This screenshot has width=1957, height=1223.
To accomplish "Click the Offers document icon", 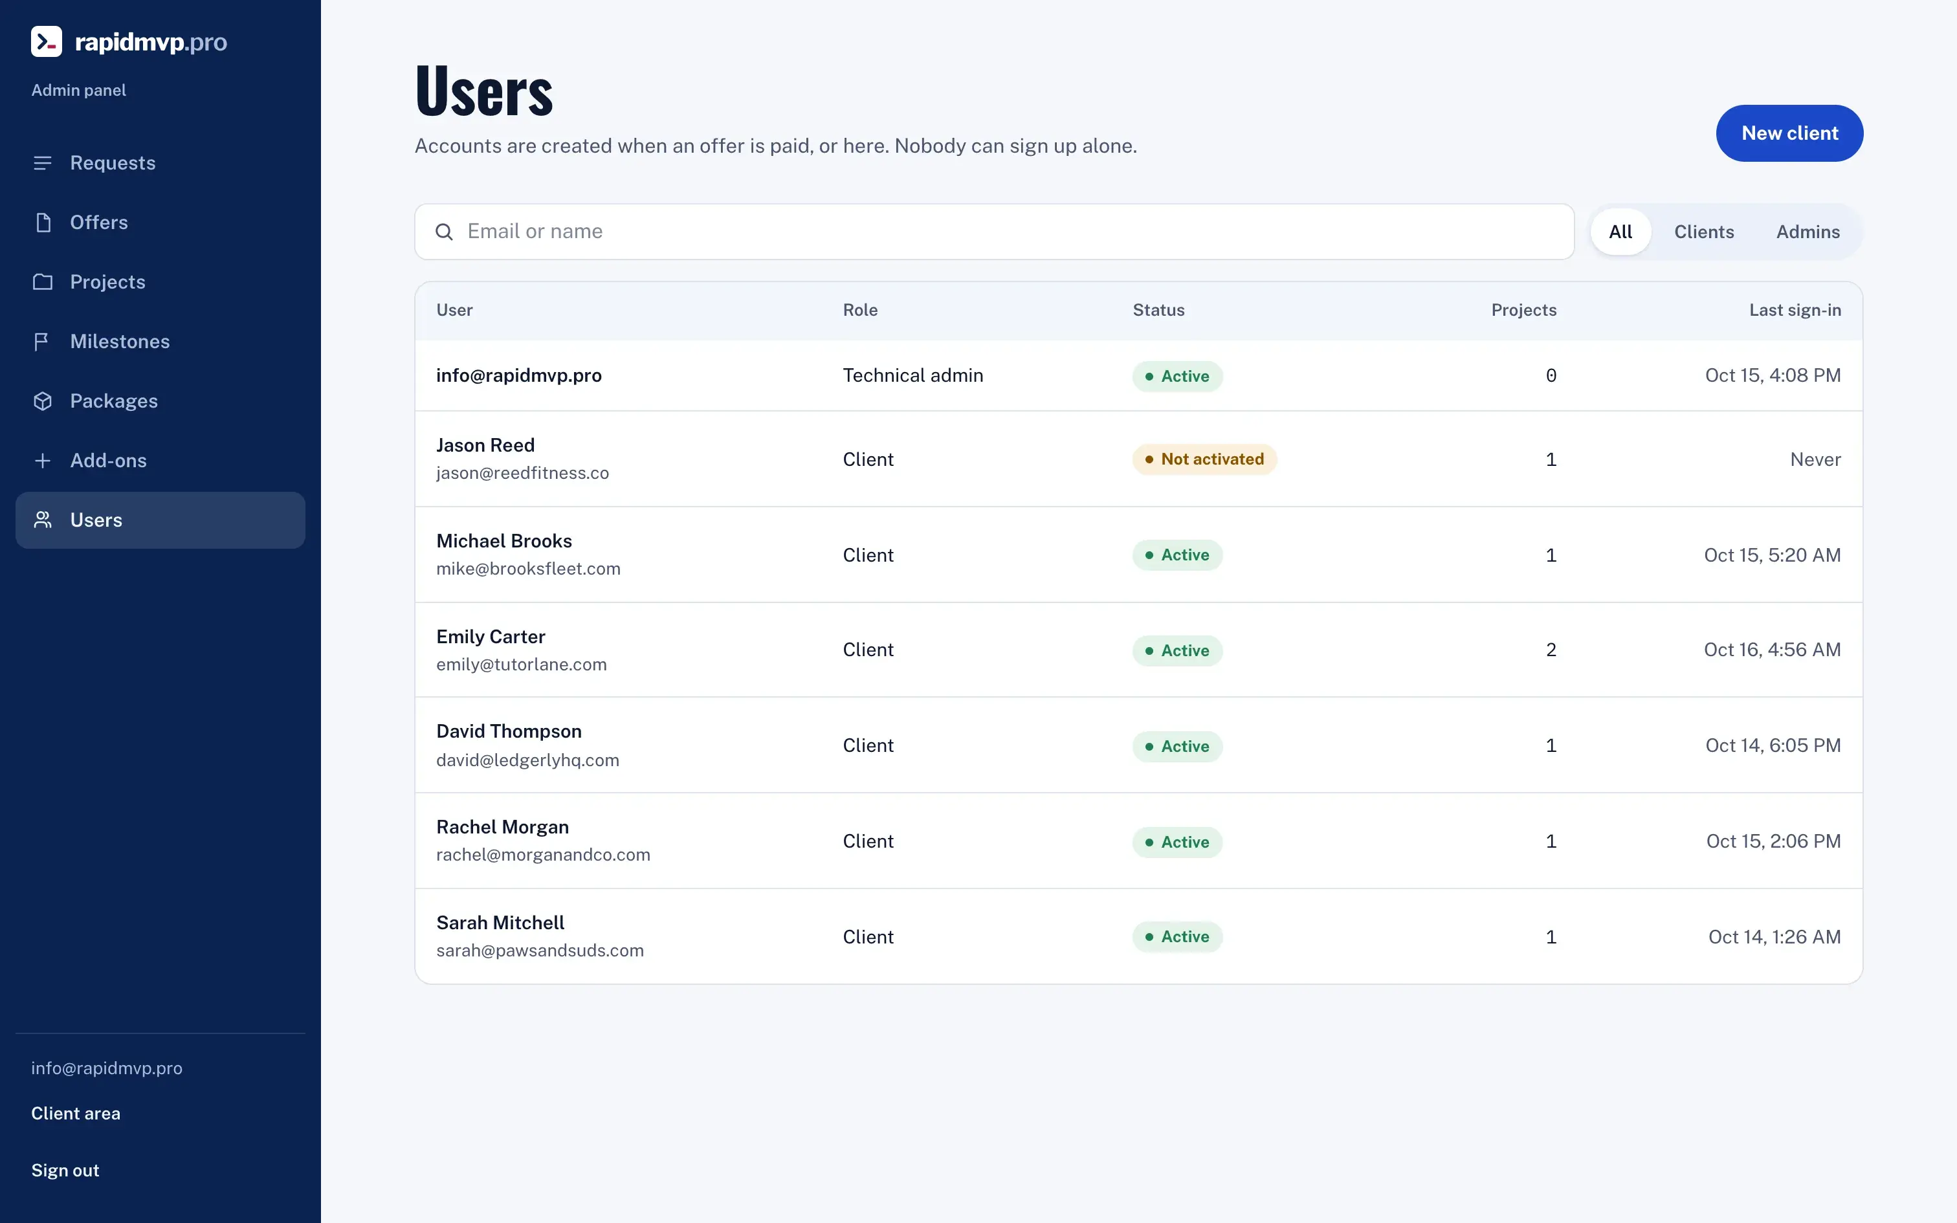I will point(43,223).
